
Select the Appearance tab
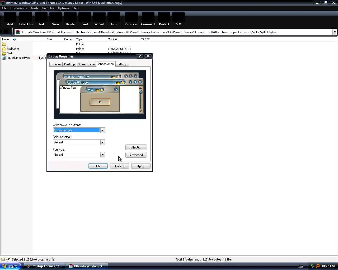(106, 64)
